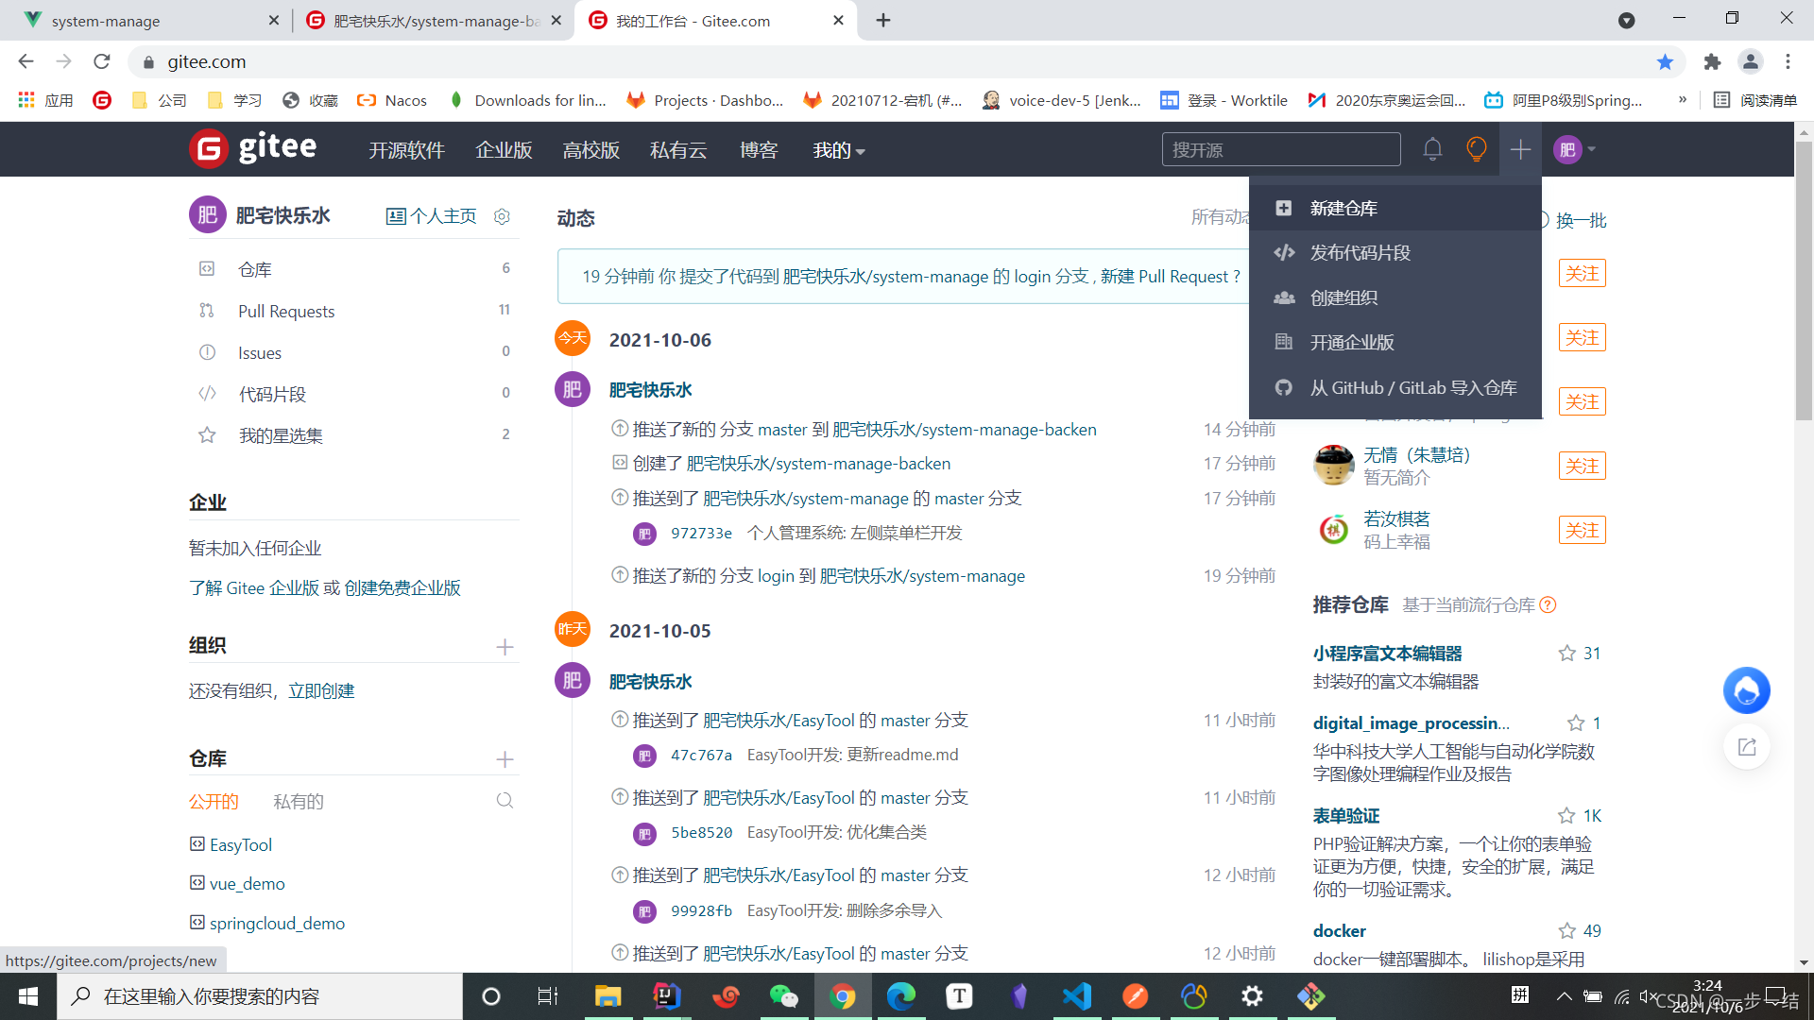Click the search magnifier in the repository sidebar
The height and width of the screenshot is (1020, 1814).
click(x=505, y=800)
